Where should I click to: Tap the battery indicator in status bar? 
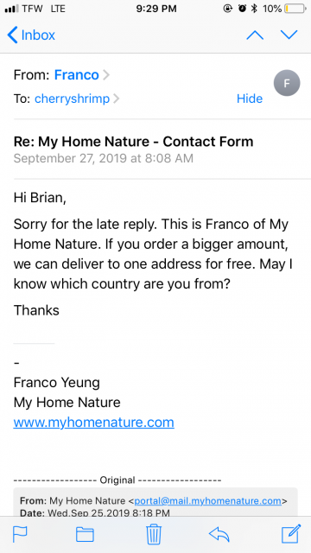[295, 9]
